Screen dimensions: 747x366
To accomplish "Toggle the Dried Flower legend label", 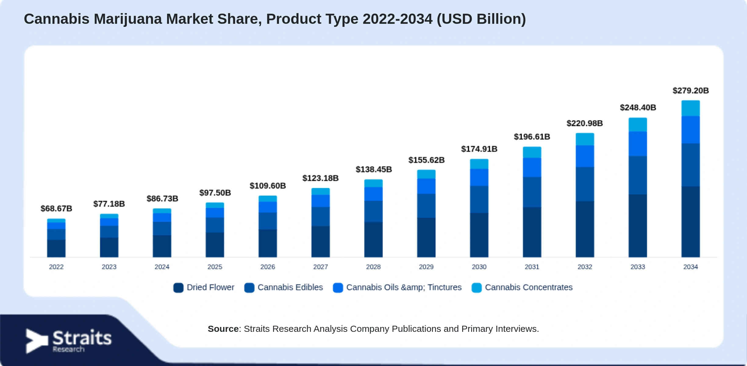I will (x=210, y=287).
